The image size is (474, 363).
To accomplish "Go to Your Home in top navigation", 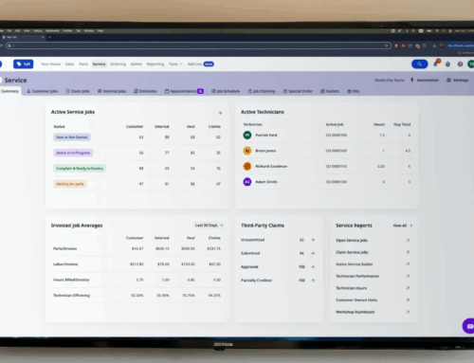I will point(50,64).
